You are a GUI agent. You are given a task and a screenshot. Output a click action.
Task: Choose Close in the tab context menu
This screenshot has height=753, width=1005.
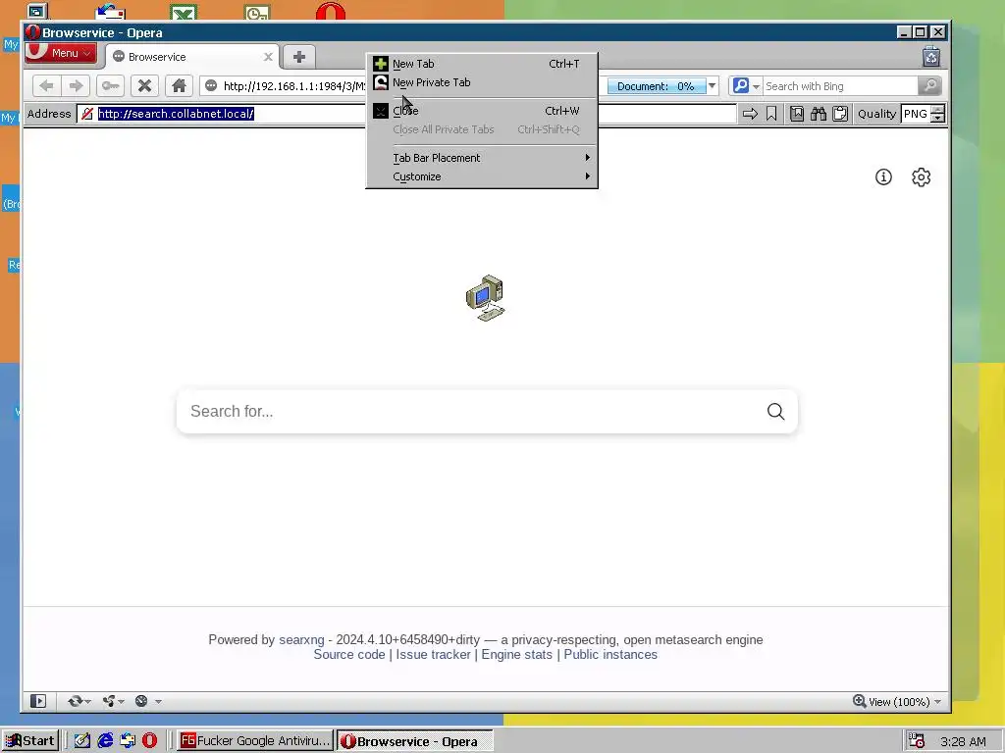481,111
